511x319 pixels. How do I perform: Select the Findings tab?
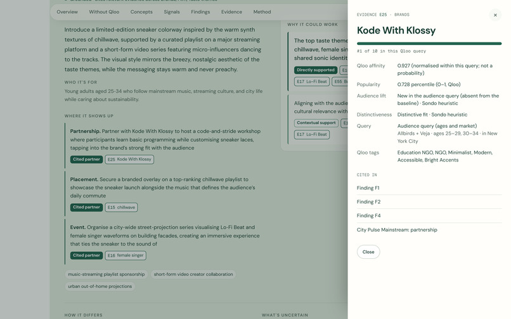point(200,12)
